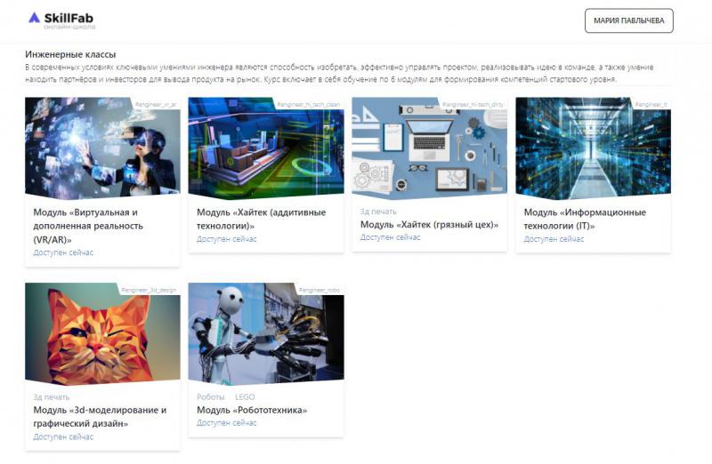
Task: Select 3д печать tag on 3d-моделирование card
Action: (x=52, y=396)
